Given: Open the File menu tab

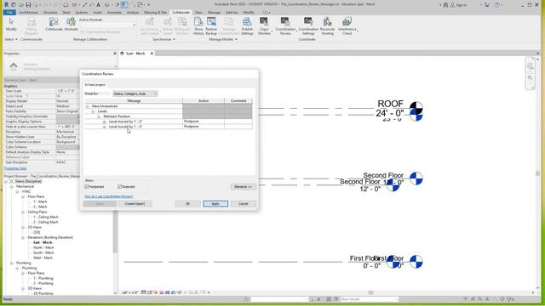Looking at the screenshot, I should [9, 13].
